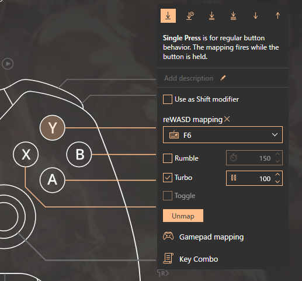Select the Triple Press activator icon
This screenshot has width=302, height=281.
(233, 16)
